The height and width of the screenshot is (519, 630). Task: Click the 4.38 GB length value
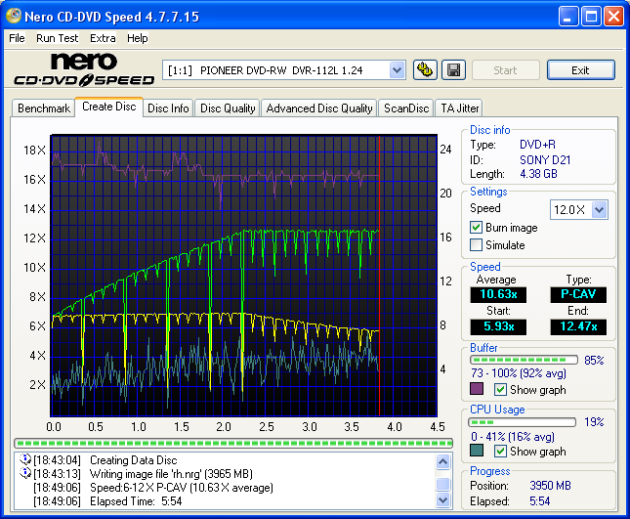pyautogui.click(x=538, y=174)
